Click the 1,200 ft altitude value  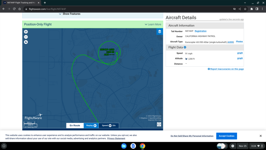pyautogui.click(x=191, y=59)
